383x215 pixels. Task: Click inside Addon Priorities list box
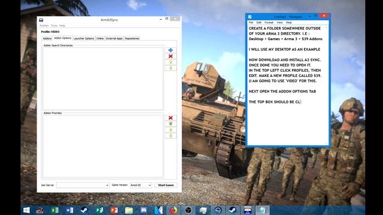104,146
